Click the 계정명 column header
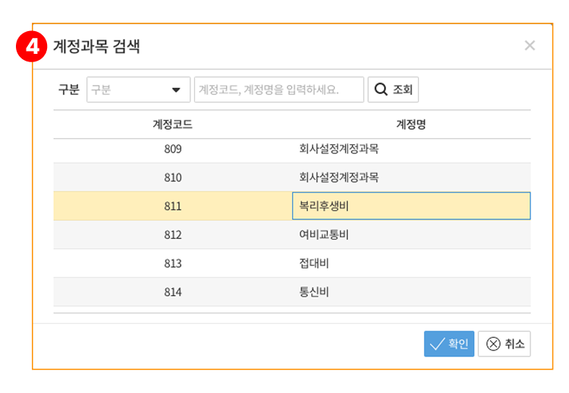 click(410, 124)
